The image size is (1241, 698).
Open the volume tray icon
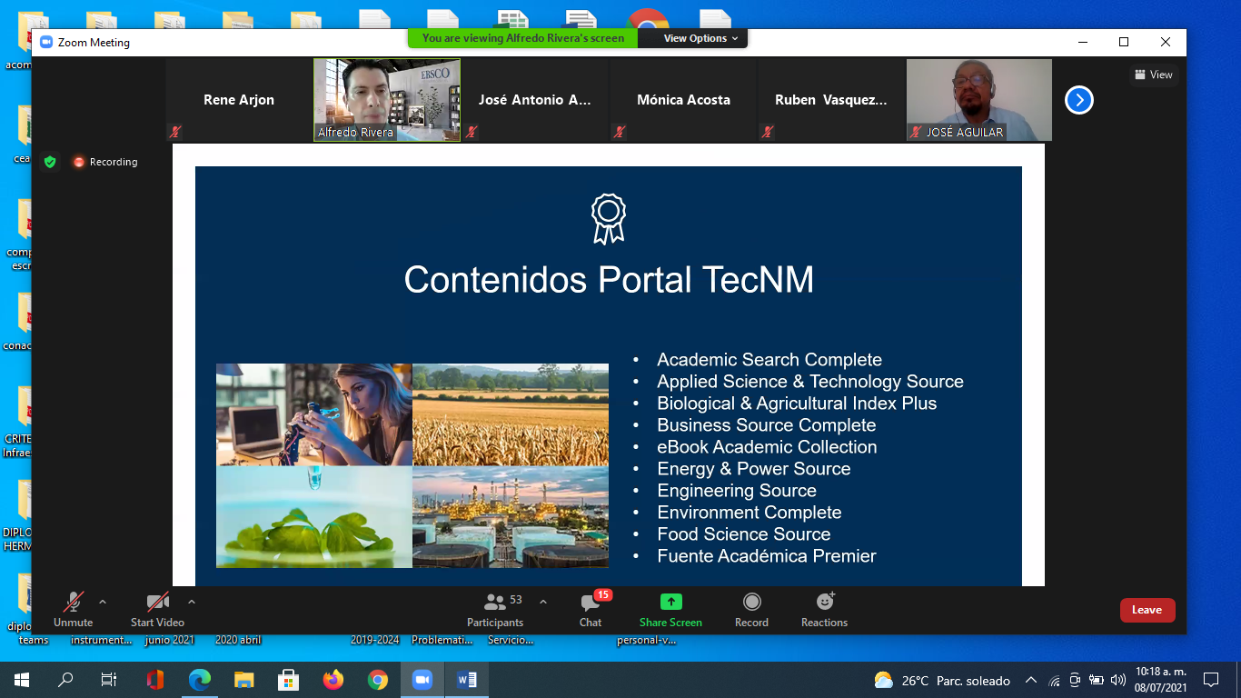coord(1117,680)
